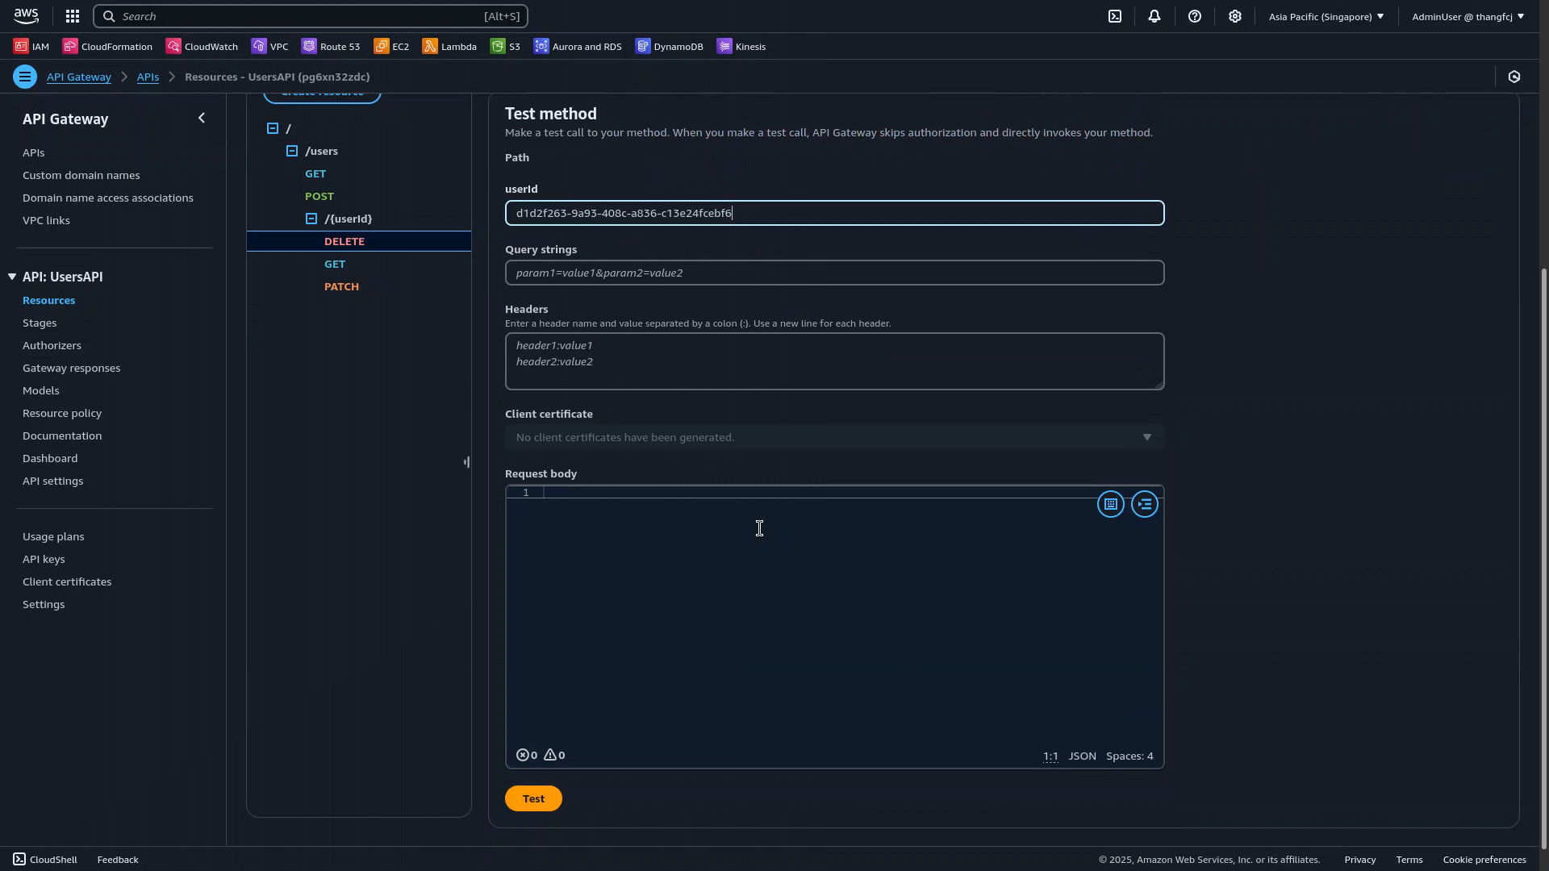Select GET method under /{userId}

coord(335,264)
